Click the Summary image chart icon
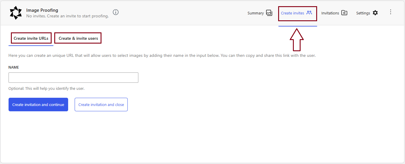The image size is (405, 164). 269,13
